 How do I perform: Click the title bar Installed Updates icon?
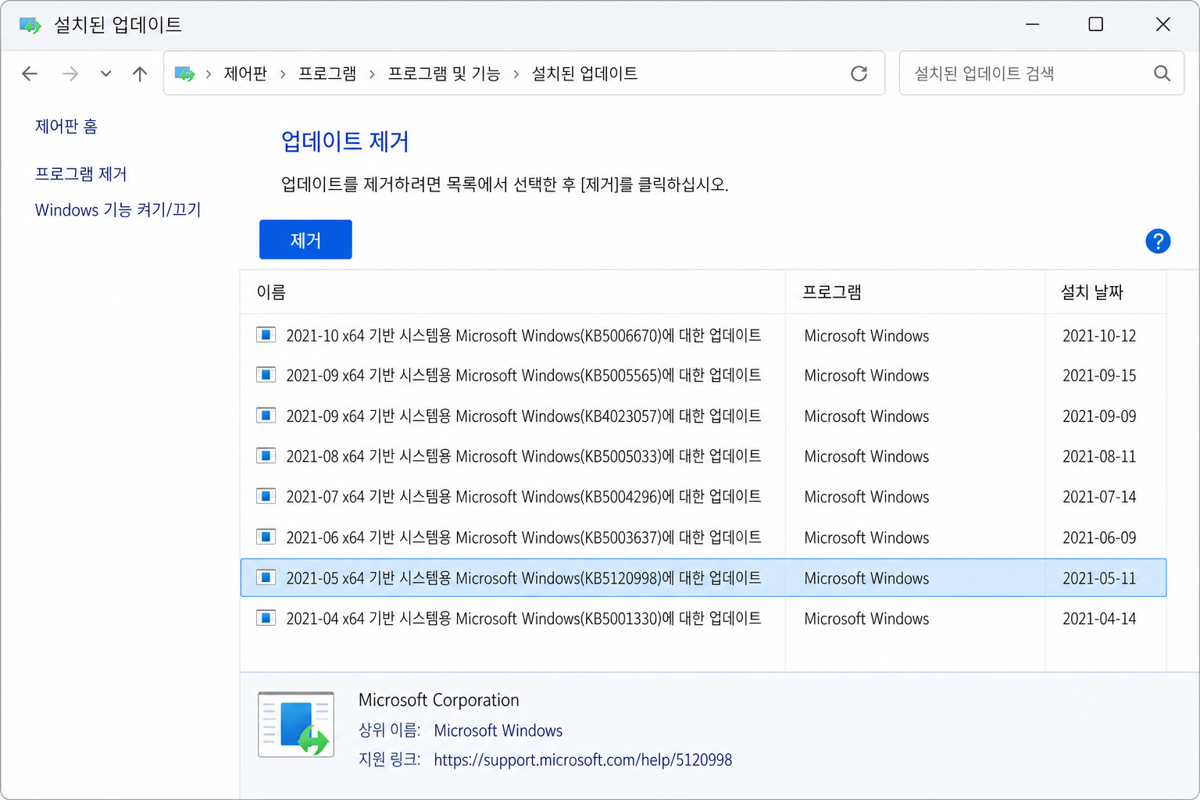point(30,25)
